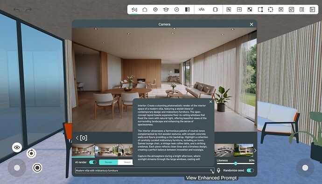Click the pin square icon in toolbar

tap(291, 10)
